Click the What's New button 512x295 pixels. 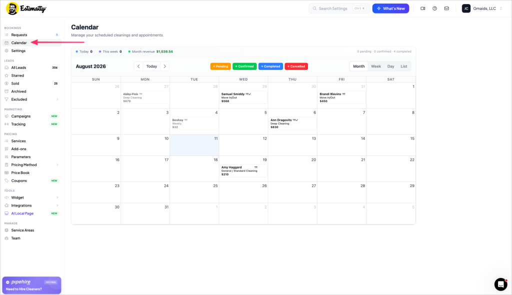tap(390, 8)
